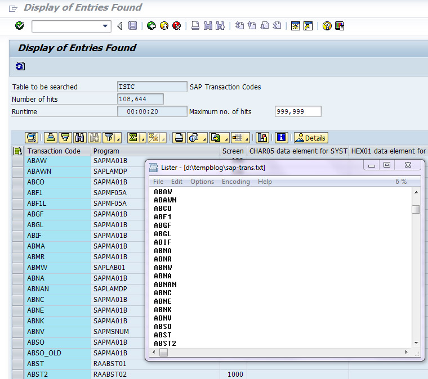Click Find Next binoculars in top toolbar
Screen dimensions: 428x379
(x=220, y=26)
